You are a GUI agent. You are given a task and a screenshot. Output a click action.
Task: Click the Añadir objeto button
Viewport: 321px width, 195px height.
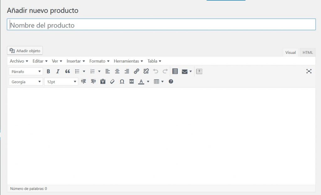point(25,51)
